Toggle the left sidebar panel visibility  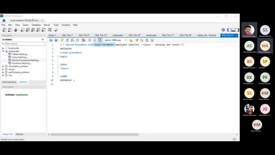point(229,30)
